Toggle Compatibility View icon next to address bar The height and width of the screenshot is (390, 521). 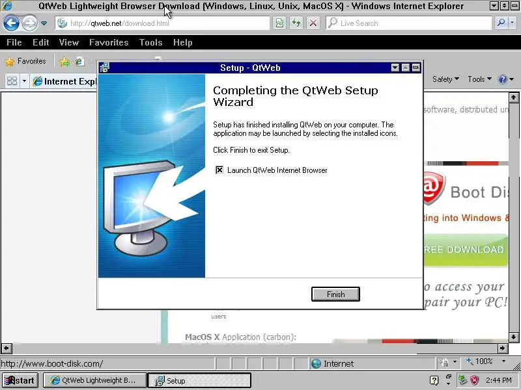(x=280, y=23)
